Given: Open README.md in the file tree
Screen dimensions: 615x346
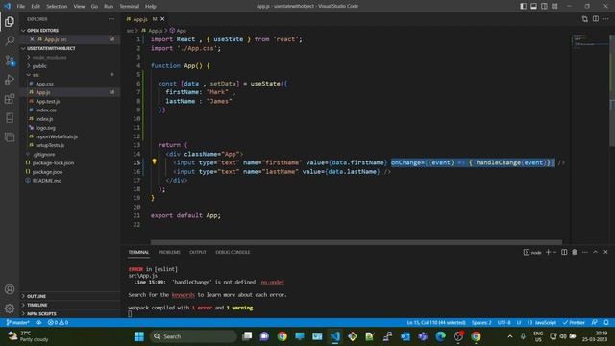Looking at the screenshot, I should click(47, 181).
